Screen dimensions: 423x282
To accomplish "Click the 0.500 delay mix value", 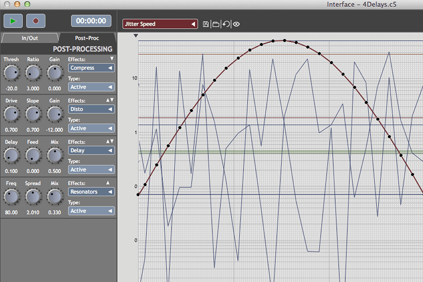I will click(x=55, y=171).
